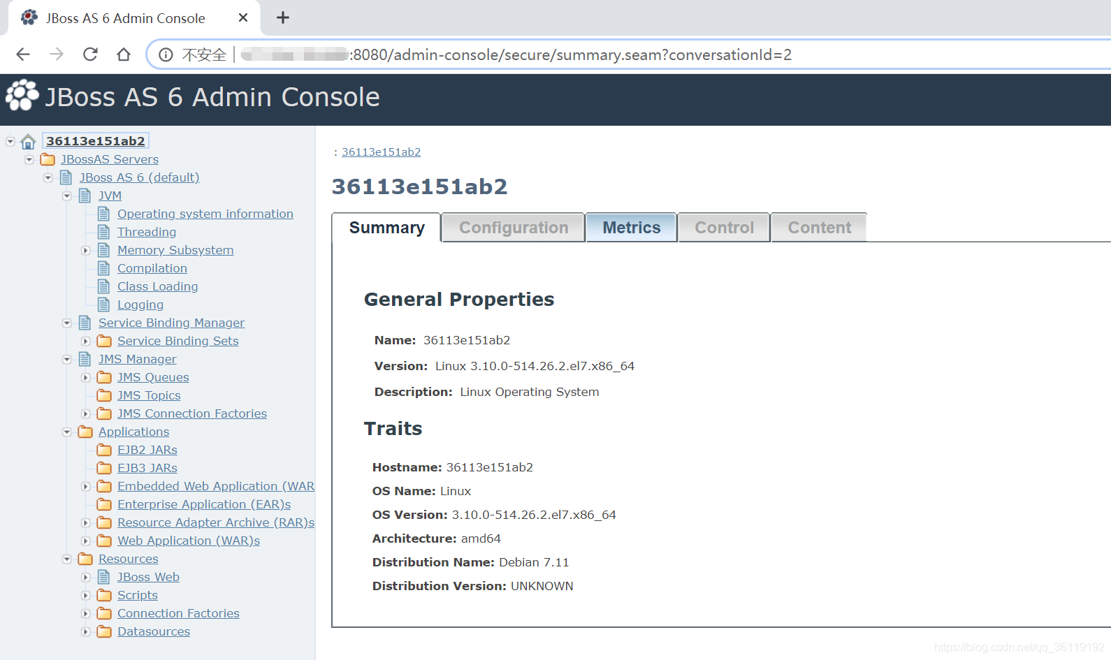Expand the Connection Factories node

86,613
